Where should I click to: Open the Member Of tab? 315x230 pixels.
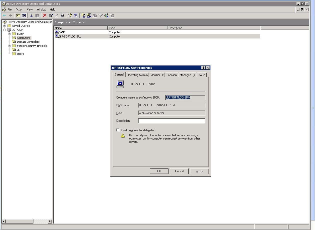(157, 75)
